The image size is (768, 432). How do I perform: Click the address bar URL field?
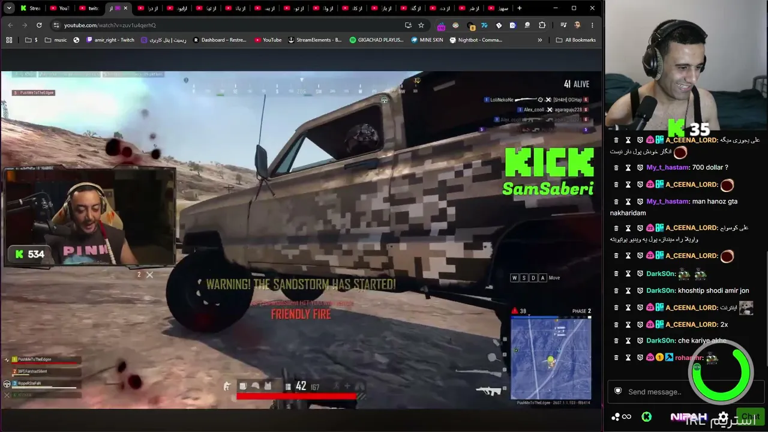[228, 25]
